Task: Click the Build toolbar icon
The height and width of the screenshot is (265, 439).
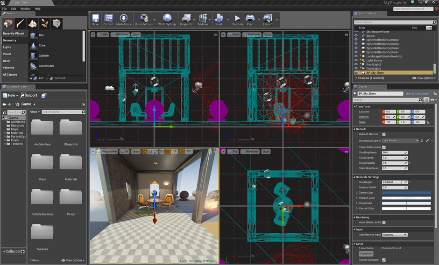Action: tap(219, 20)
